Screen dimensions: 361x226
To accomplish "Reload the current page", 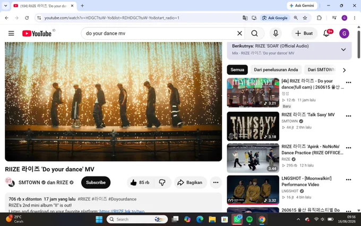I will point(27,18).
